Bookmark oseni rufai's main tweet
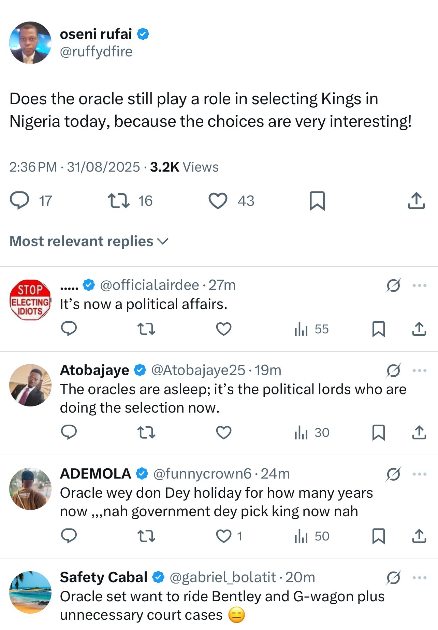The width and height of the screenshot is (438, 630). click(x=317, y=201)
